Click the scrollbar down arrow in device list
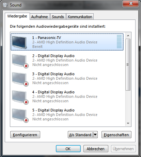This screenshot has height=157, width=141. 128,123
